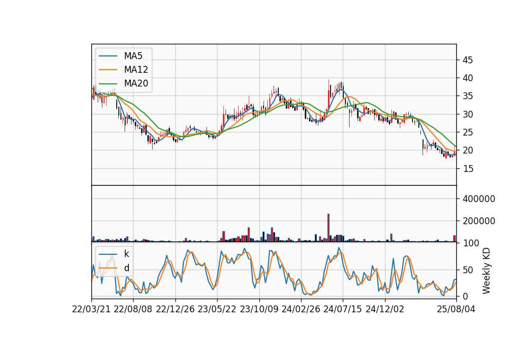Click the 400000 volume axis label
Image resolution: width=507 pixels, height=364 pixels.
click(x=478, y=199)
